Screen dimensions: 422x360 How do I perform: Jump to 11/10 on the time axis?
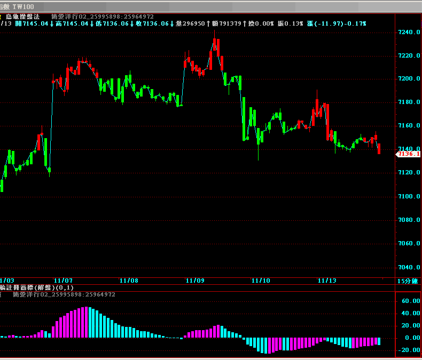pos(261,281)
